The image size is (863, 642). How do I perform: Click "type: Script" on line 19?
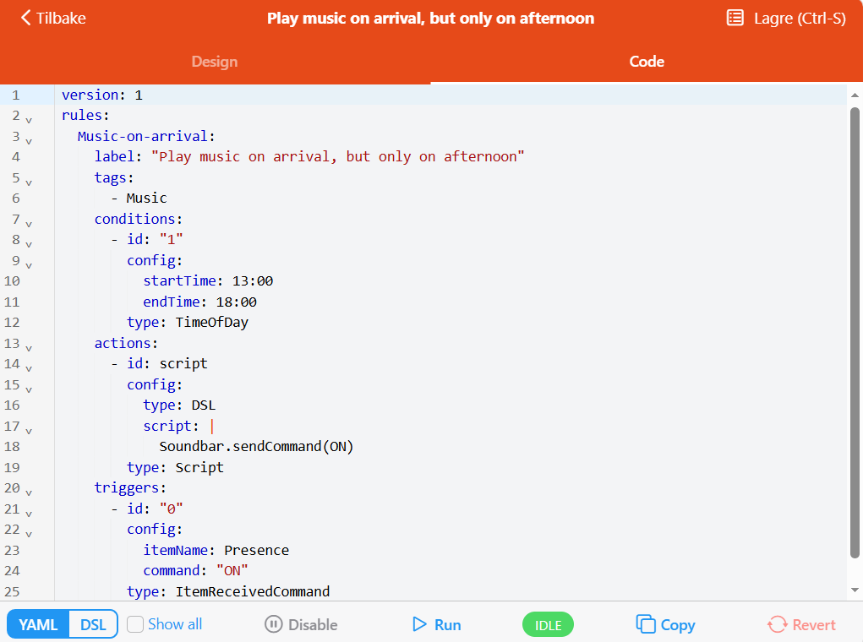(x=175, y=468)
